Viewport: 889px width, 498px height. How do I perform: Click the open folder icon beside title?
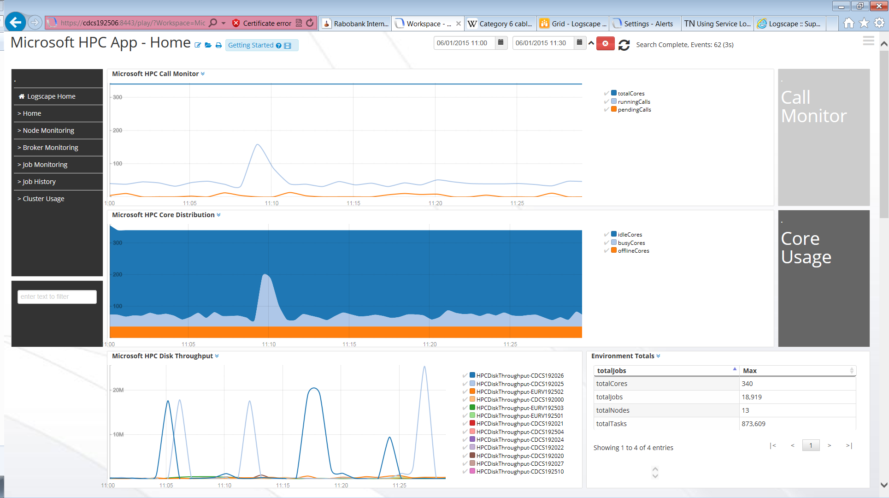208,45
